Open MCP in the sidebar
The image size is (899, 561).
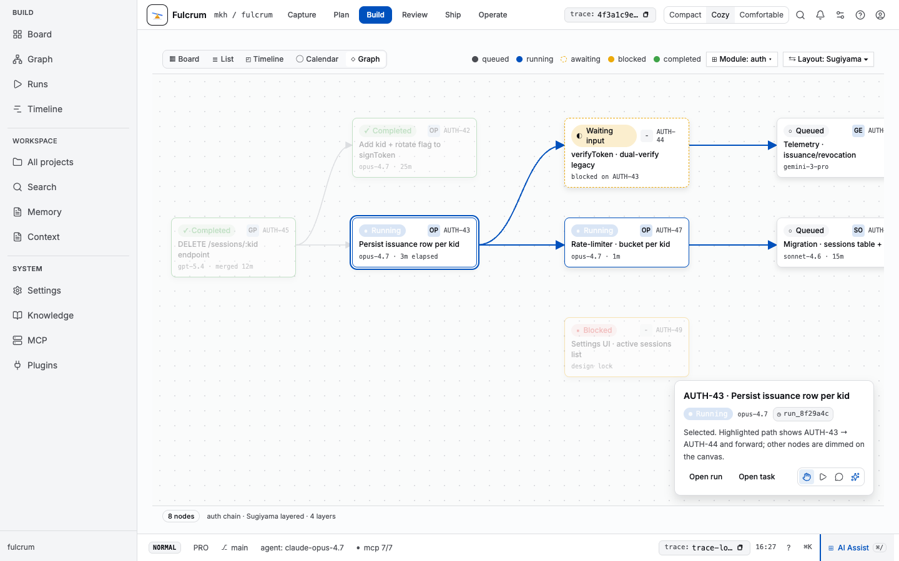click(68, 340)
